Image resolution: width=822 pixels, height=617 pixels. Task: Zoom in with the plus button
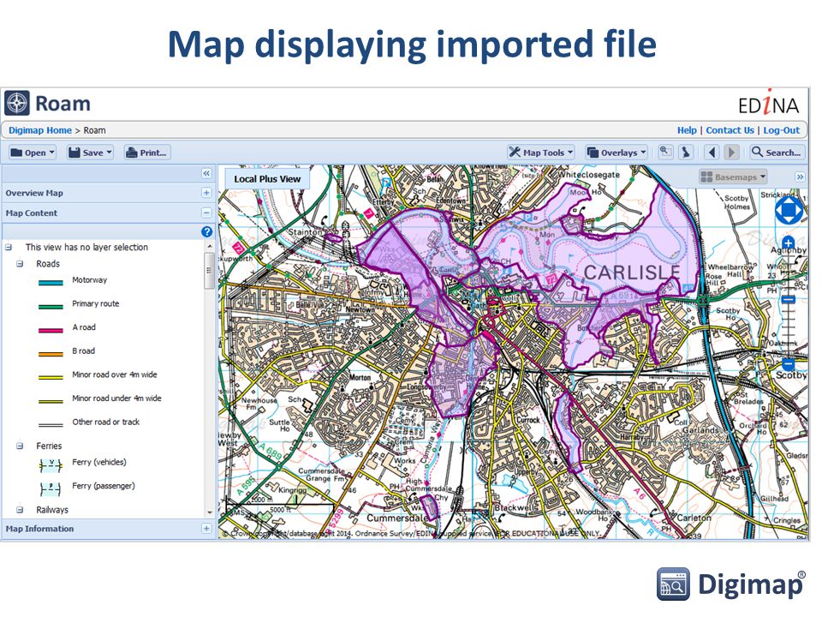789,243
